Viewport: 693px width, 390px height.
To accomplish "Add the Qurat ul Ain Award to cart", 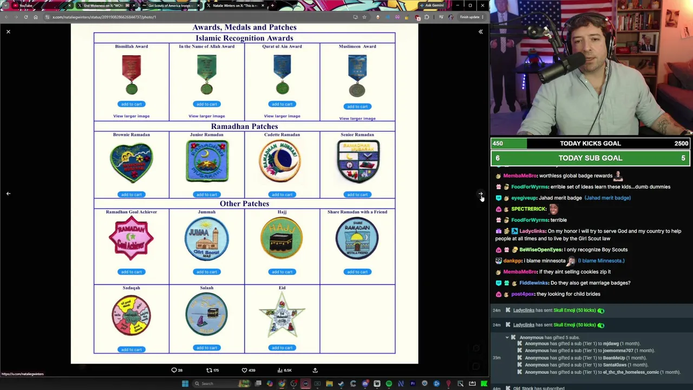I will pos(282,104).
